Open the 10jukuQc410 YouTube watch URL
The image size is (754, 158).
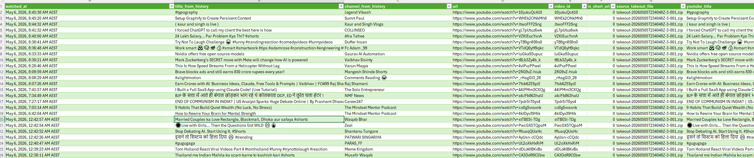click(497, 12)
